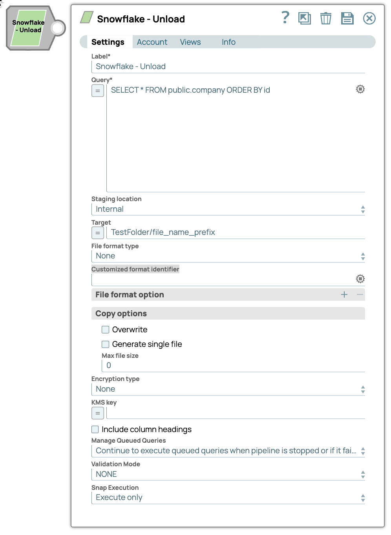Add a File format option row
This screenshot has height=535, width=391.
pos(344,294)
